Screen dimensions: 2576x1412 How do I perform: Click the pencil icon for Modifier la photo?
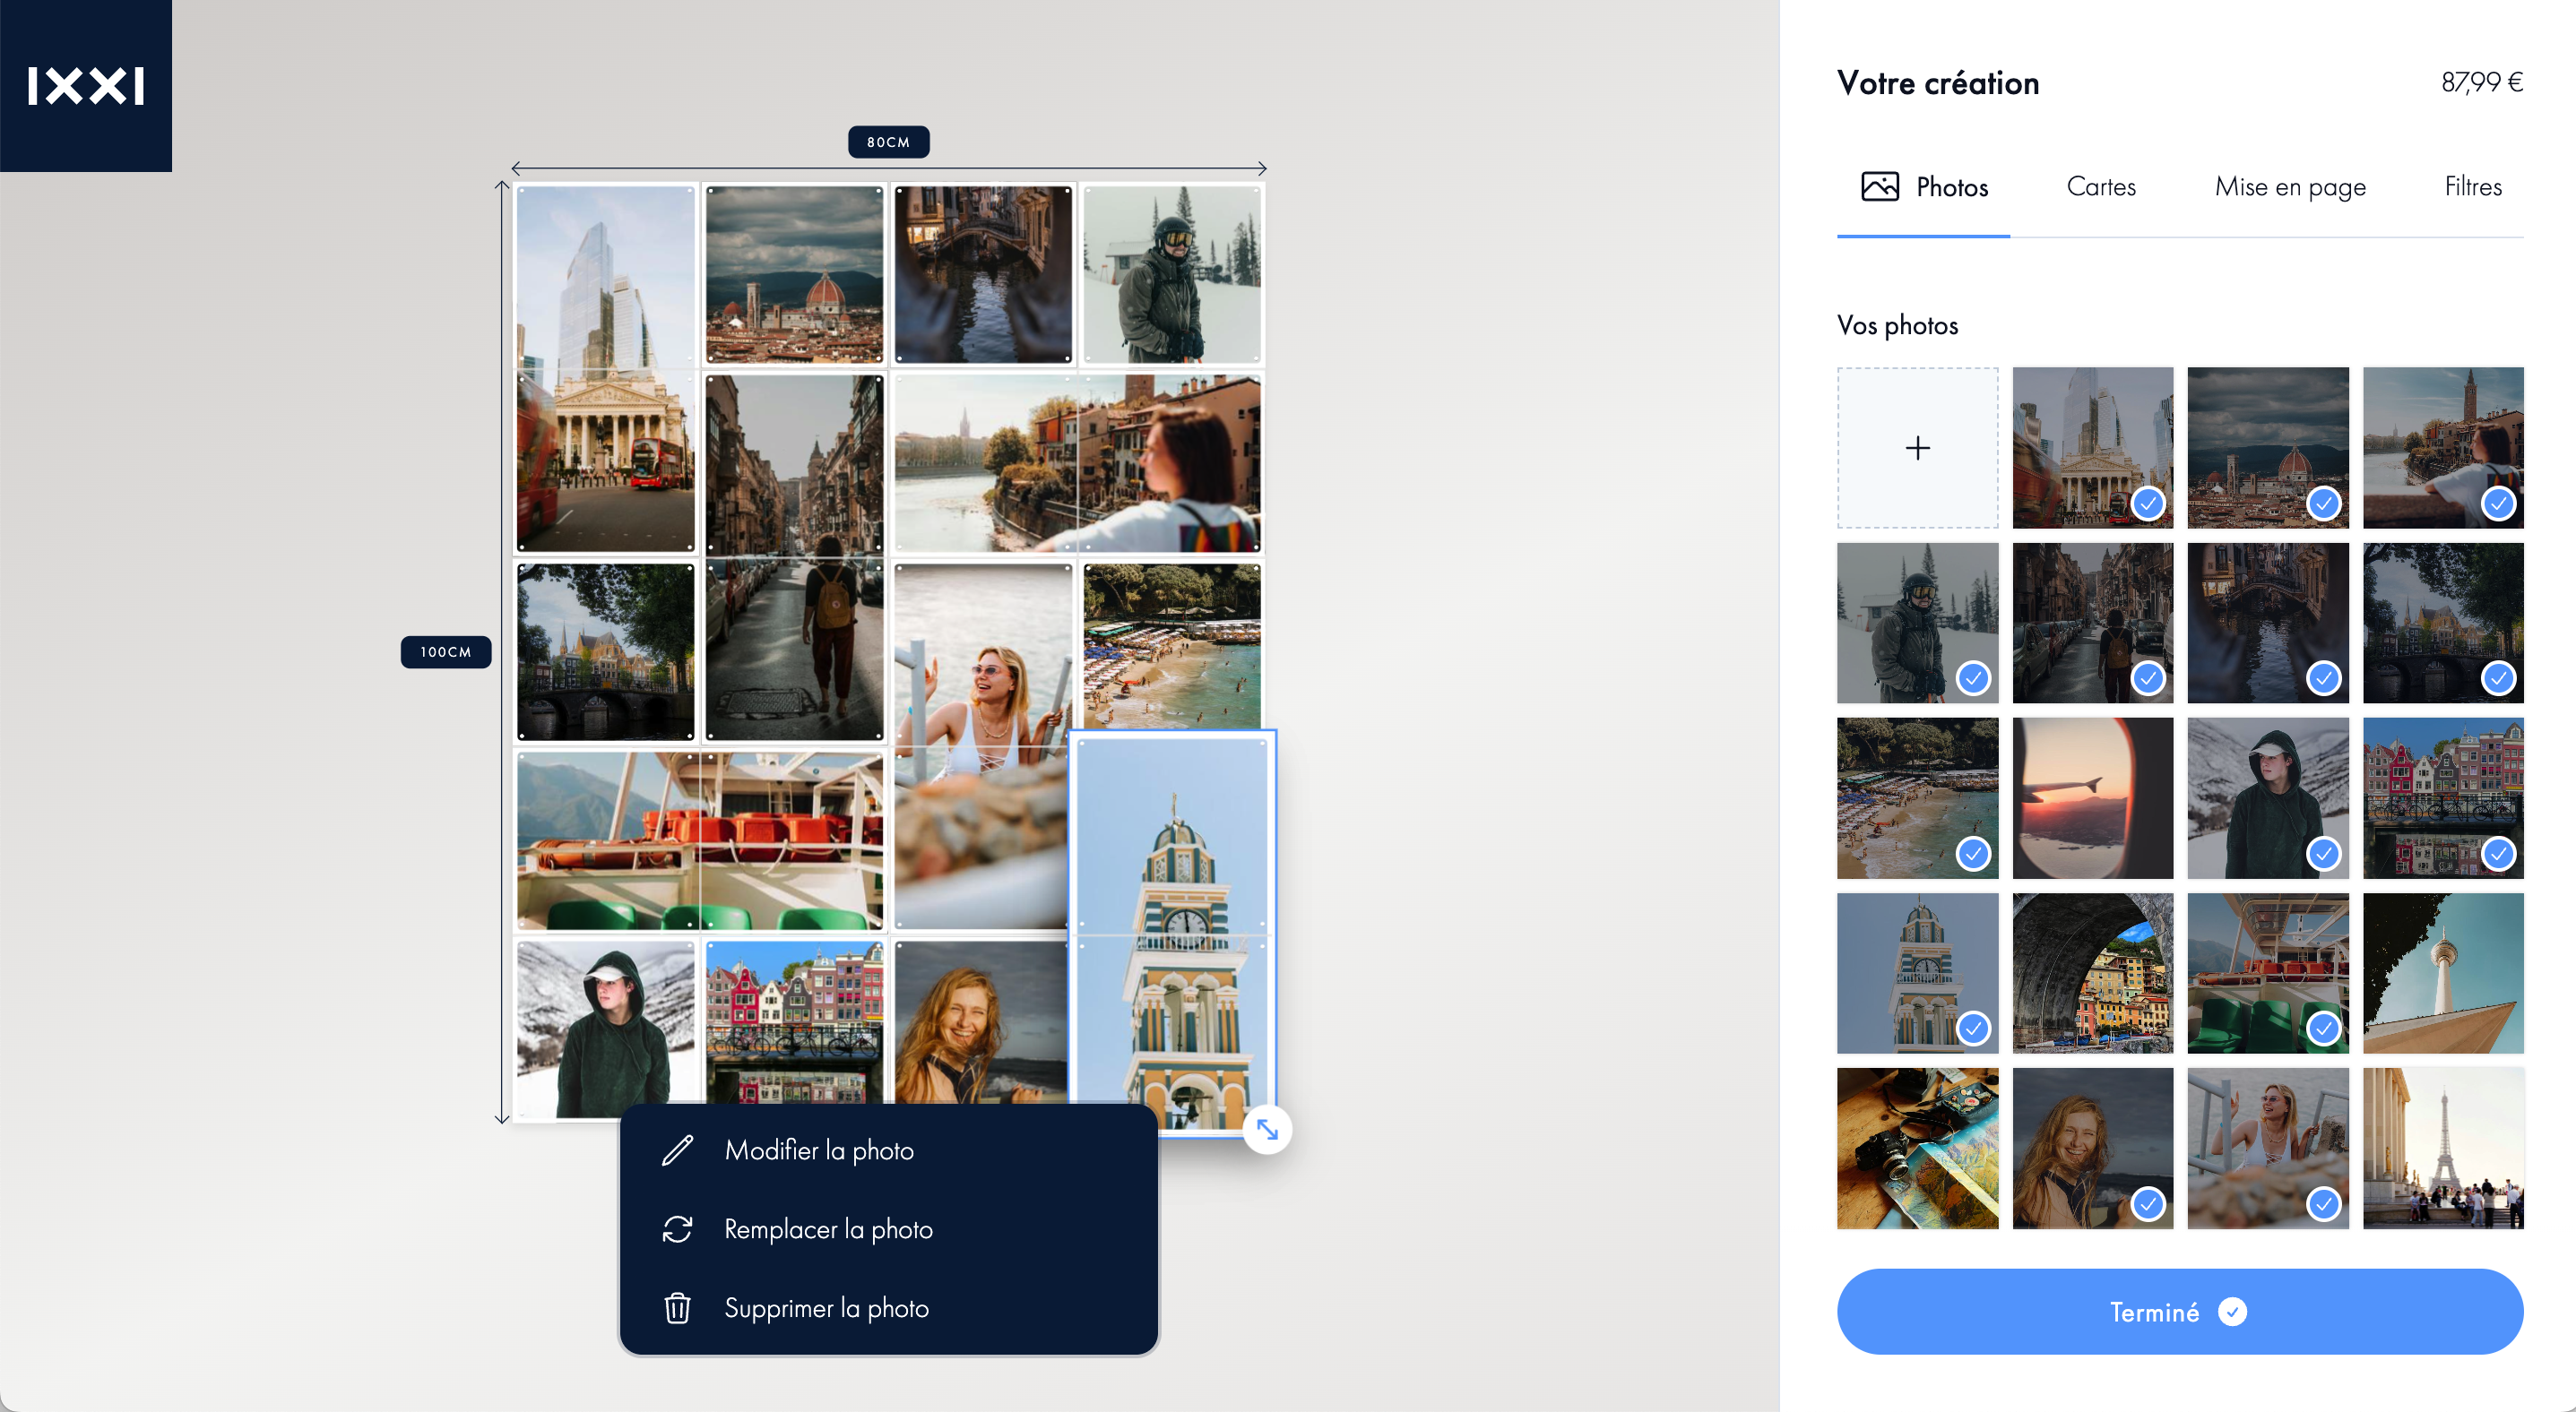coord(677,1150)
